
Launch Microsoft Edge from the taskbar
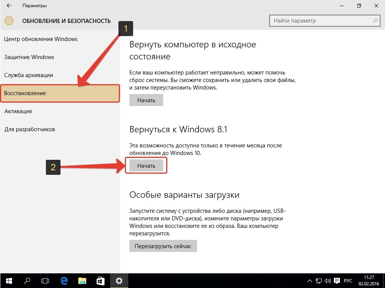click(63, 280)
